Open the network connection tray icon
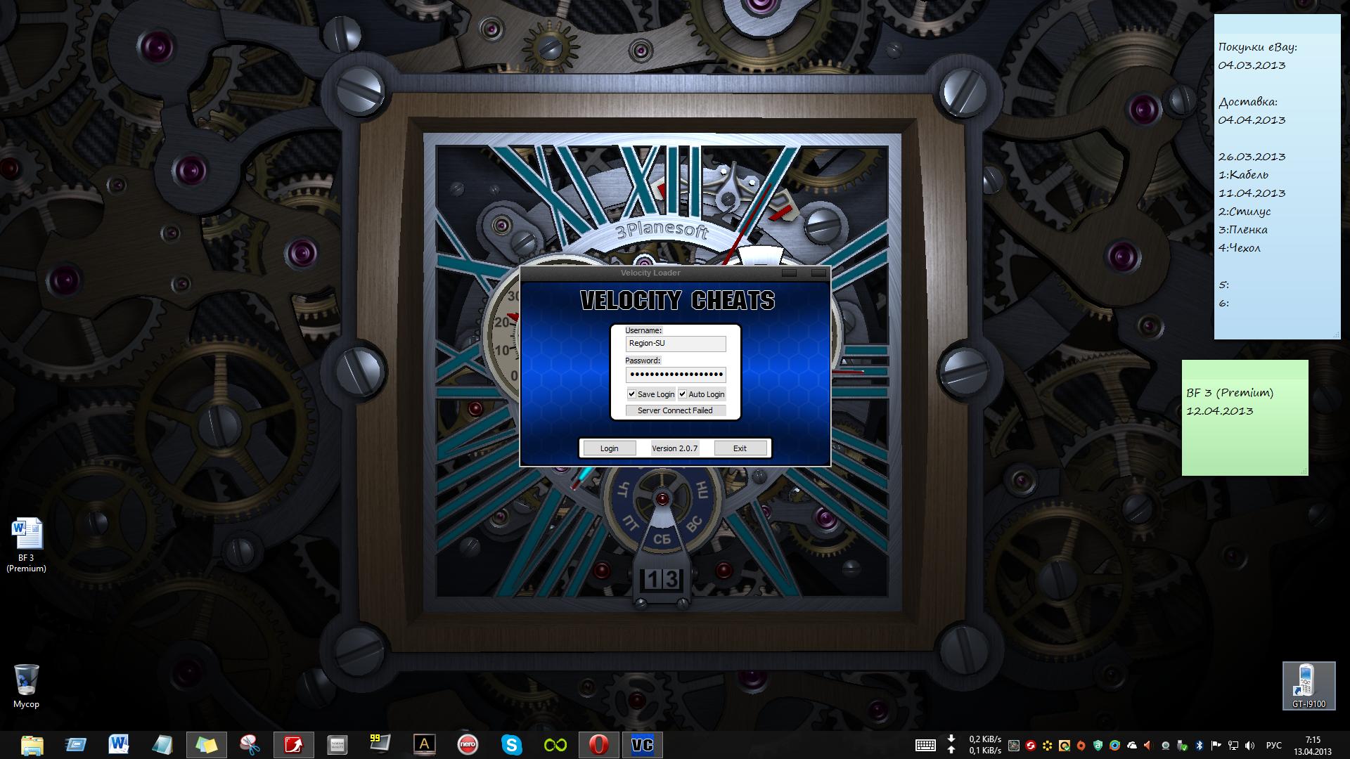Viewport: 1350px width, 759px height. click(1233, 746)
